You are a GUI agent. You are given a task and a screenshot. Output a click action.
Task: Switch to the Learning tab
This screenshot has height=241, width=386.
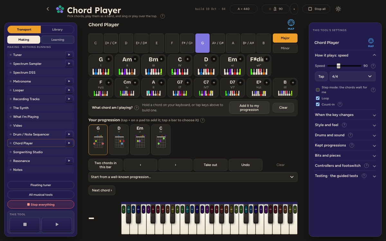tap(58, 40)
